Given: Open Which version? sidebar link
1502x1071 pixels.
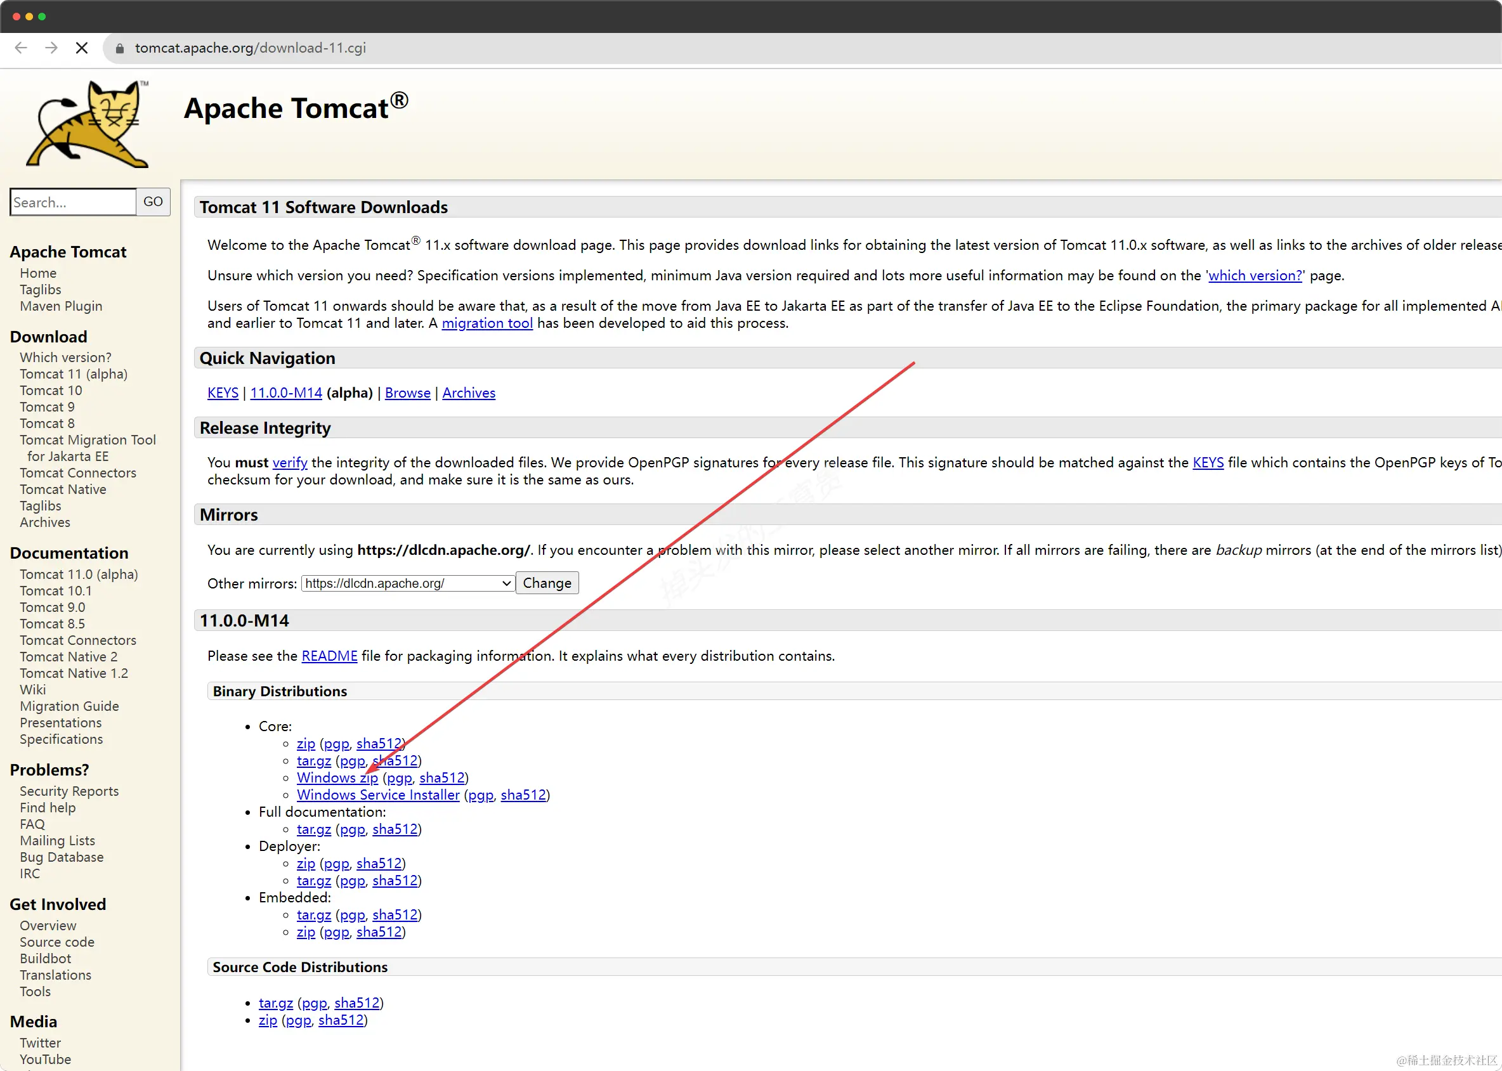Looking at the screenshot, I should 65,358.
